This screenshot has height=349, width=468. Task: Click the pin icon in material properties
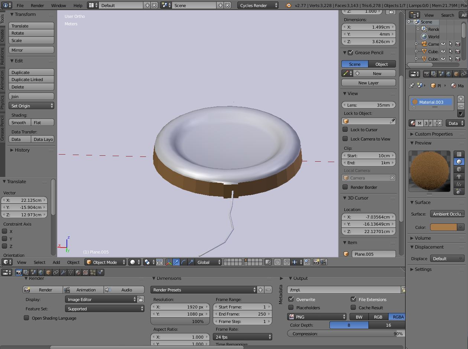(x=412, y=85)
